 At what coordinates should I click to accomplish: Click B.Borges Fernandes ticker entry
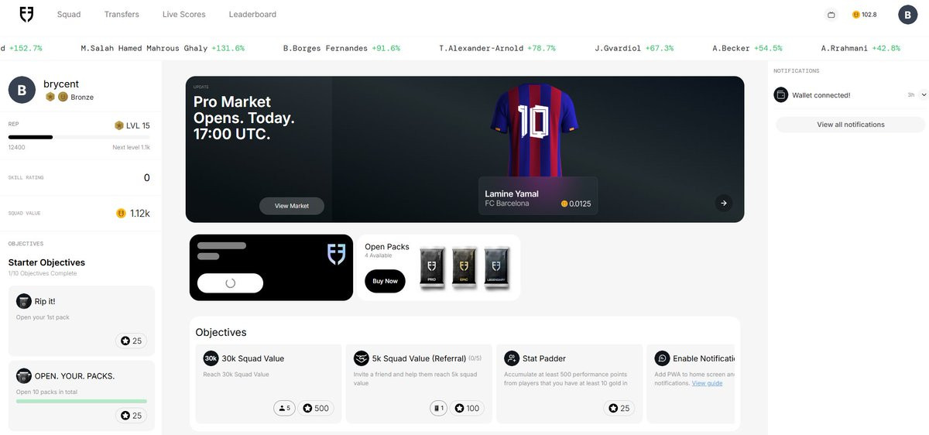(x=341, y=48)
